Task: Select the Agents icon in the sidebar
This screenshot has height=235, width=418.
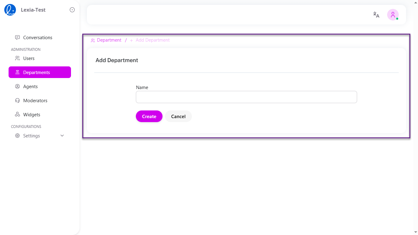Action: pyautogui.click(x=17, y=86)
